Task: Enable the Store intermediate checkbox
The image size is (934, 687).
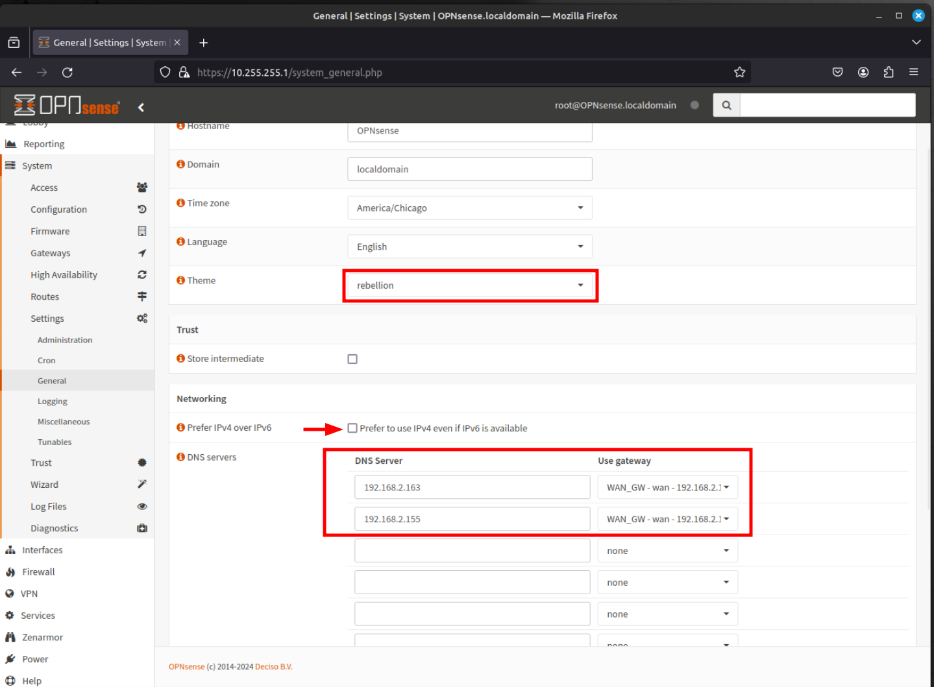Action: 352,359
